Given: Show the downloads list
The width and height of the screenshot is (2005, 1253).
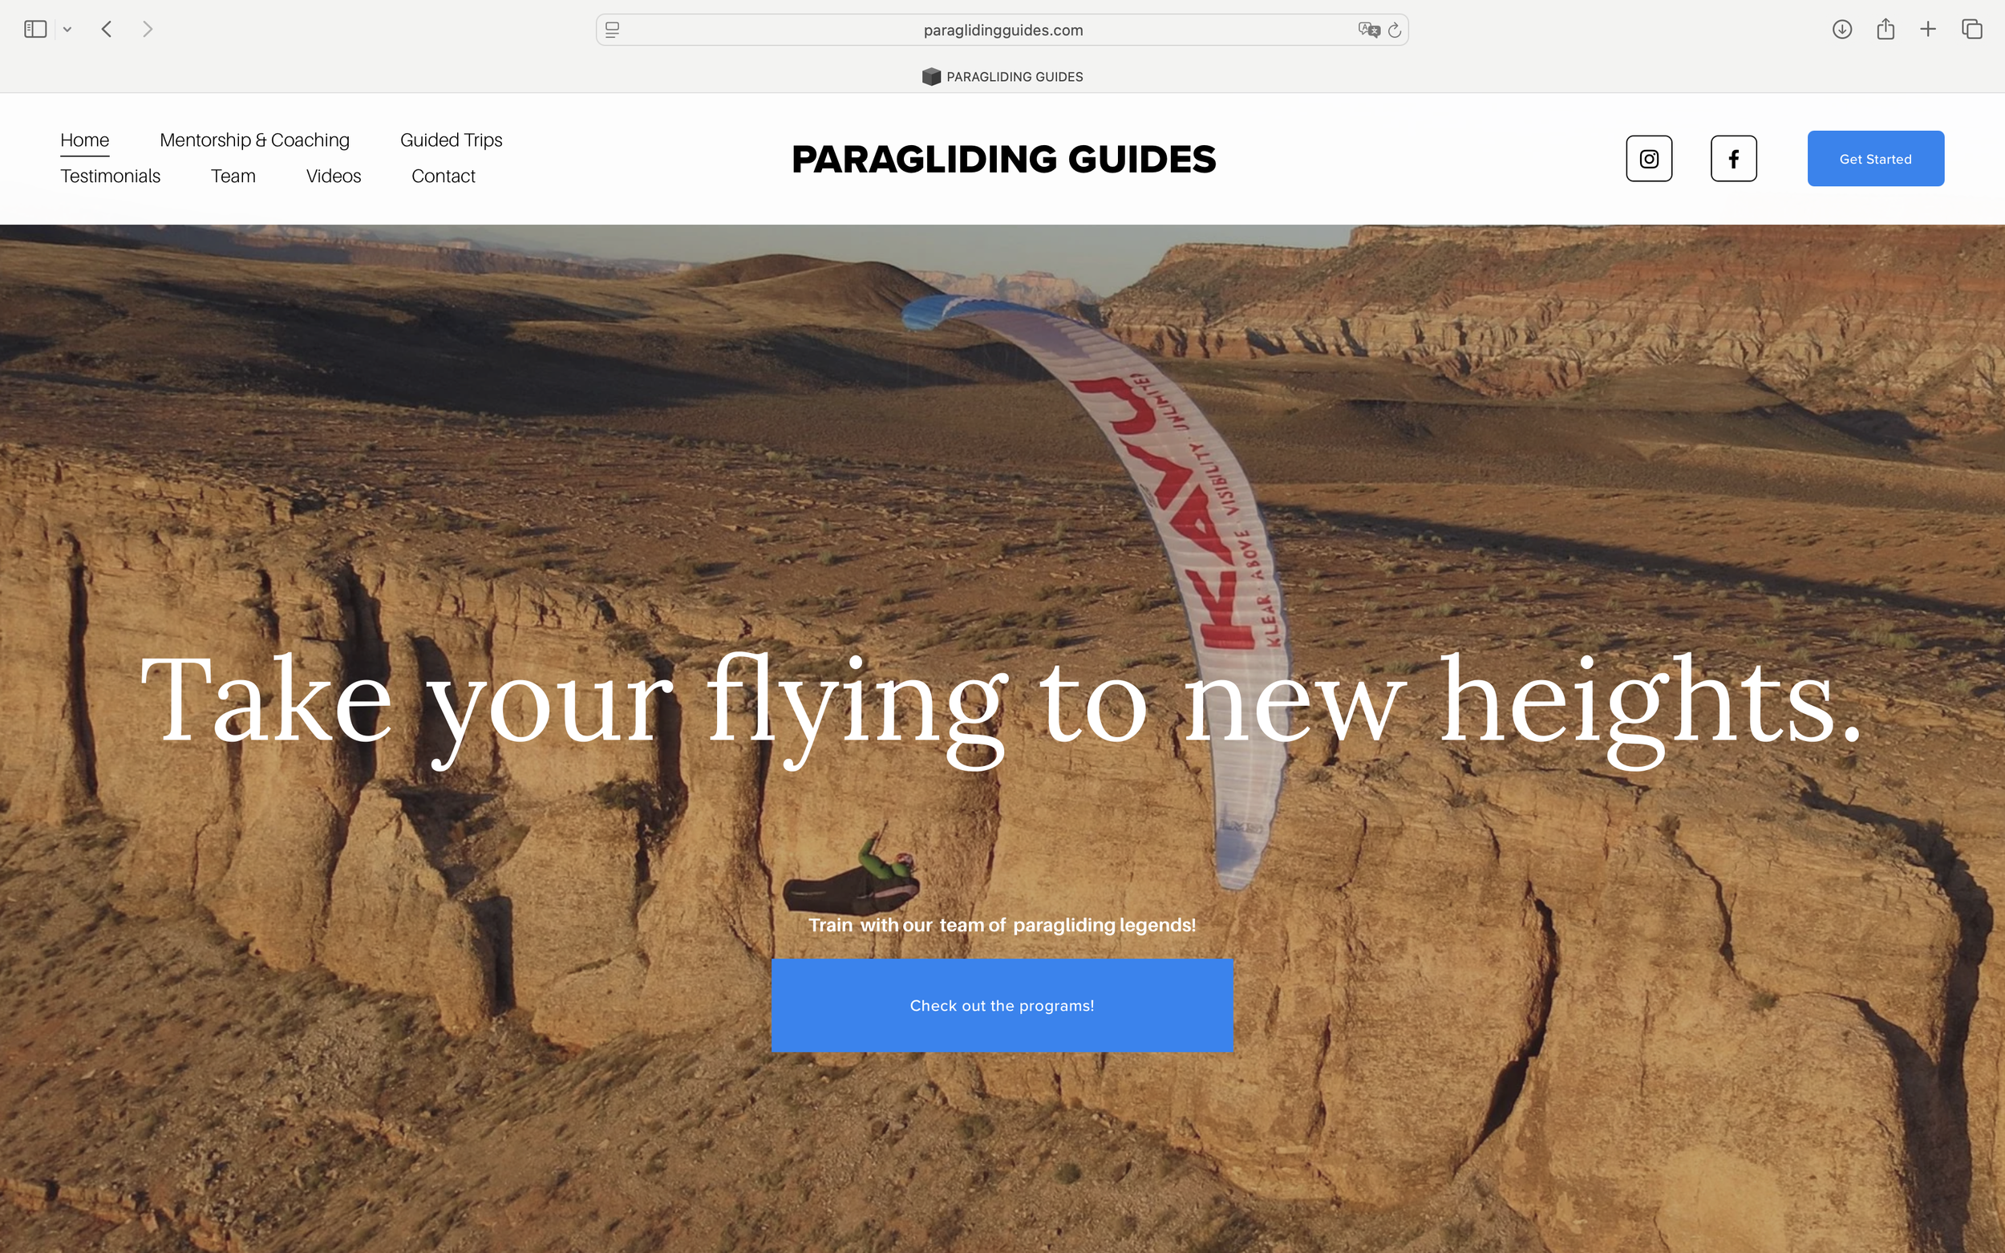Looking at the screenshot, I should 1841,30.
